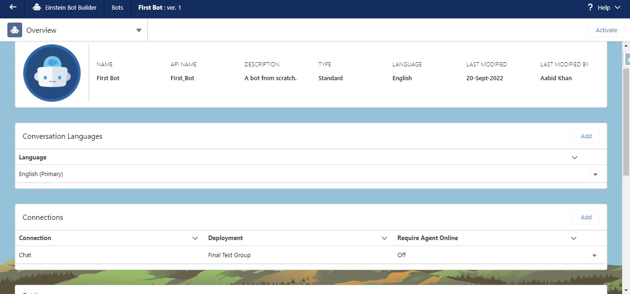The image size is (630, 294).
Task: Expand the collapsed right side panel handle
Action: click(x=627, y=59)
